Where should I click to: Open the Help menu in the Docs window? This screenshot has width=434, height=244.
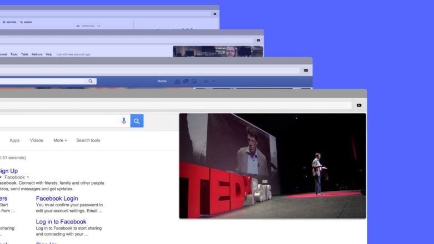tap(49, 54)
